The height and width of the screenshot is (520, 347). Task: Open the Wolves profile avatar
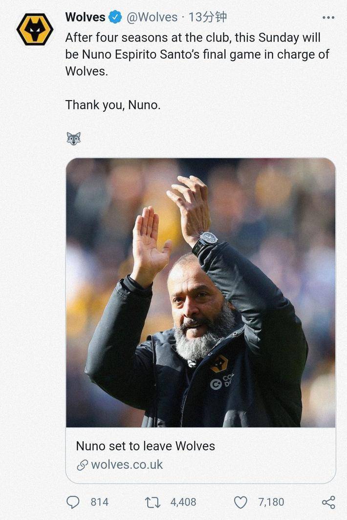click(35, 29)
